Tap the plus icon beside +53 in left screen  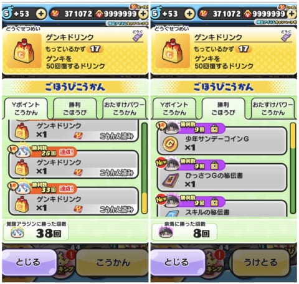(x=41, y=14)
